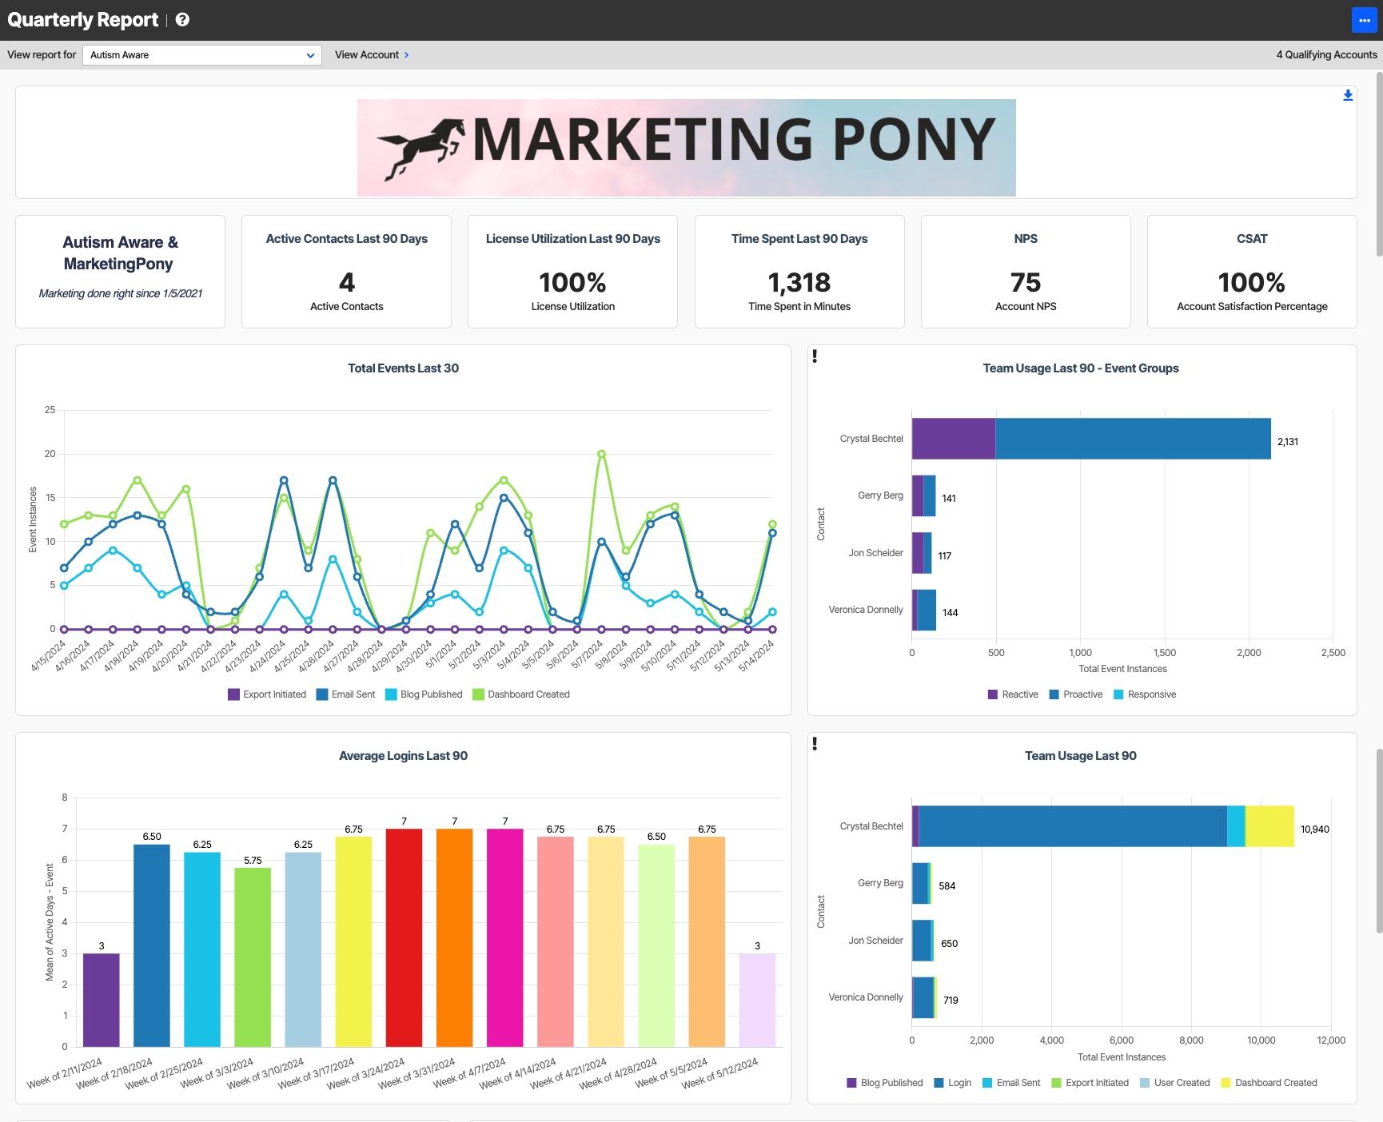Click Crystal Bechtel's Proactive bar segment
The height and width of the screenshot is (1122, 1383).
1133,439
